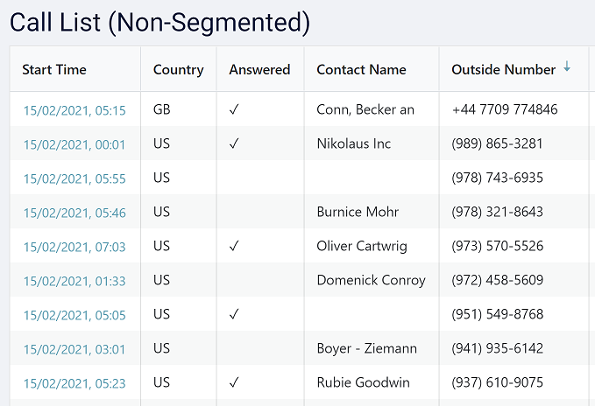Click the sort arrow on Outside Number

point(567,68)
